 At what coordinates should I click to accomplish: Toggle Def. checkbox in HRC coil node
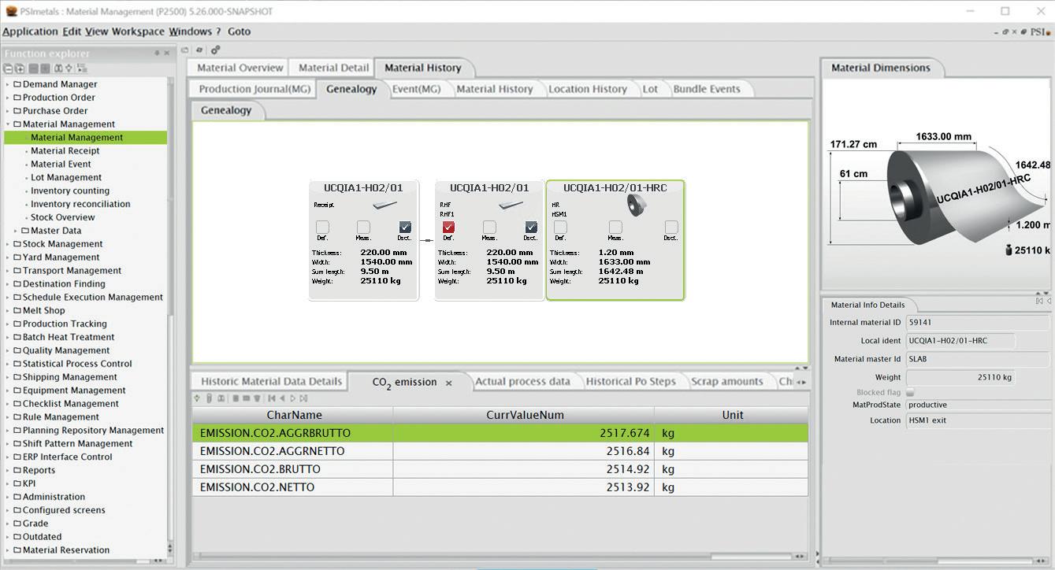pos(560,228)
